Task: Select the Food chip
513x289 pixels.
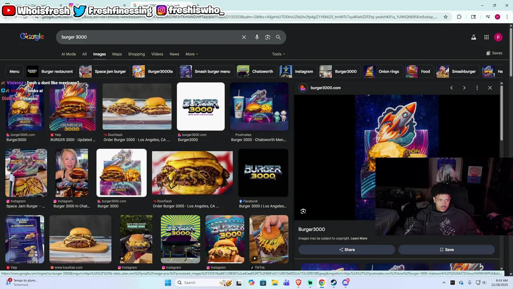Action: pos(419,71)
